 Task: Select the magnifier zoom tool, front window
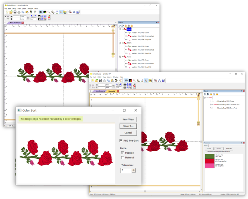click(x=134, y=80)
